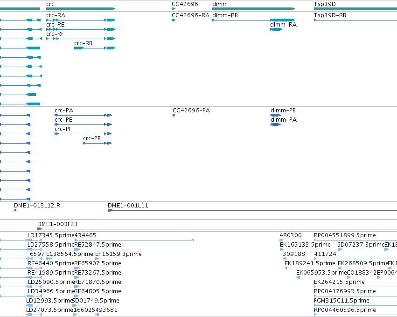This screenshot has width=397, height=317.
Task: Click the DME1-003F23 start marker
Action: (x=39, y=229)
